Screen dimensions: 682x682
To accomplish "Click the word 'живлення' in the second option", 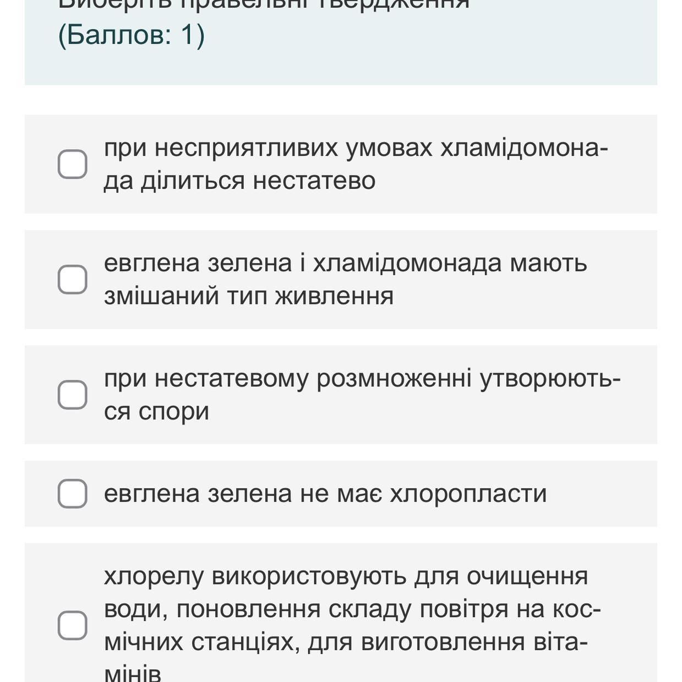I will pos(335,296).
